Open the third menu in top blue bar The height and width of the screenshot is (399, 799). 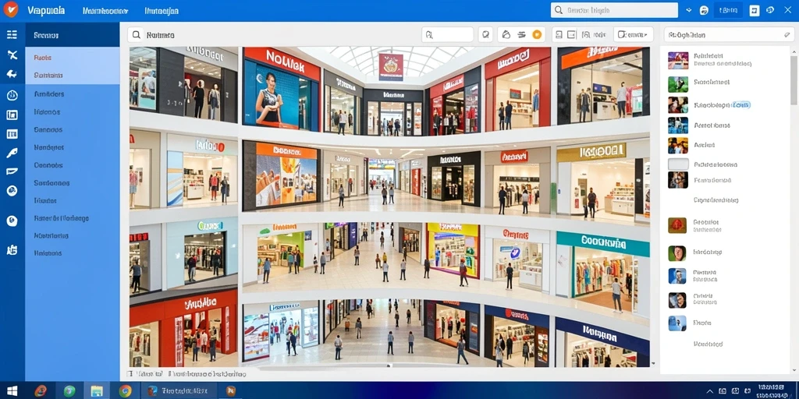(x=162, y=11)
